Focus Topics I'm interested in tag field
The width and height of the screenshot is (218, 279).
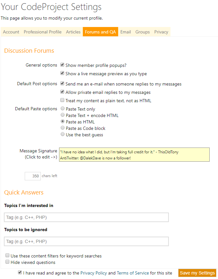86,217
